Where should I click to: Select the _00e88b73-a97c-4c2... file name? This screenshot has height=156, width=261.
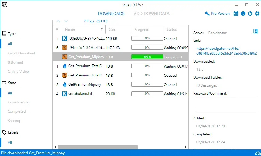86,38
